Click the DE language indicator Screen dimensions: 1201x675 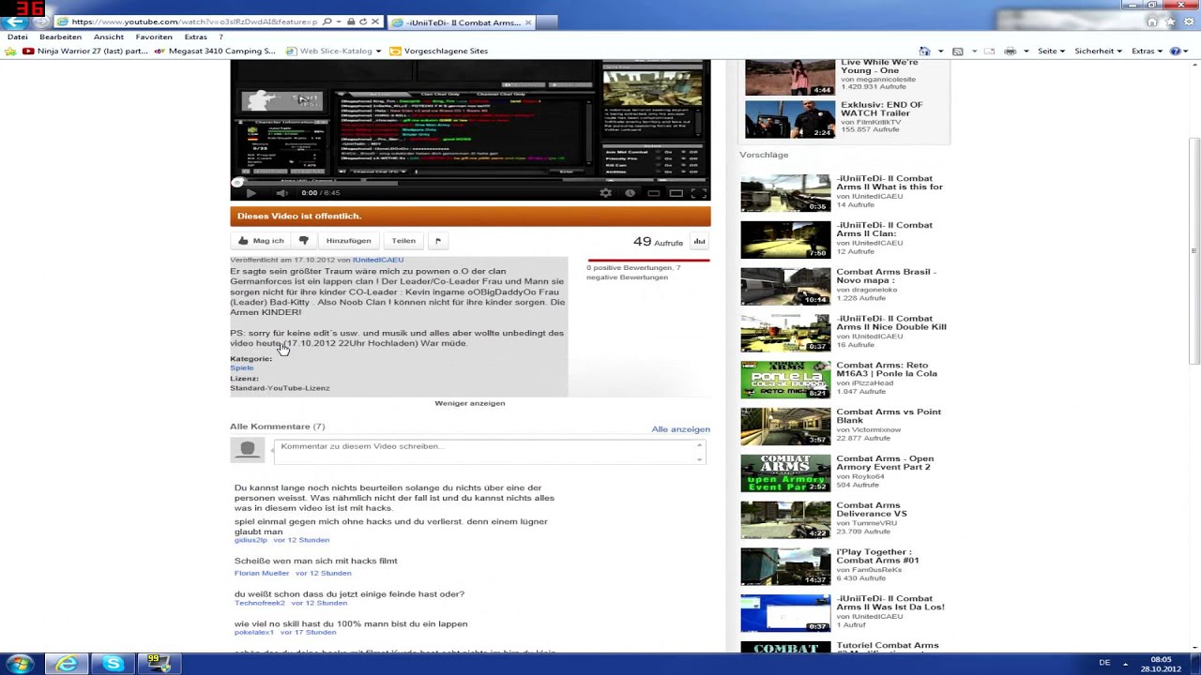[x=1104, y=663]
